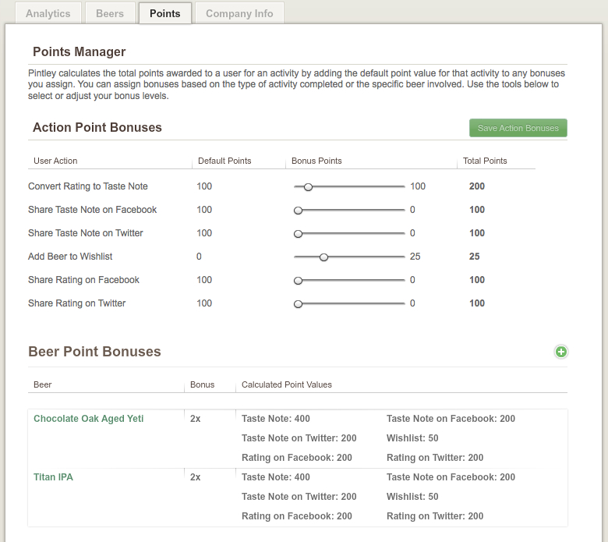The height and width of the screenshot is (542, 608).
Task: Click the 2x bonus for Chocolate Oak Aged Yeti
Action: [x=196, y=419]
